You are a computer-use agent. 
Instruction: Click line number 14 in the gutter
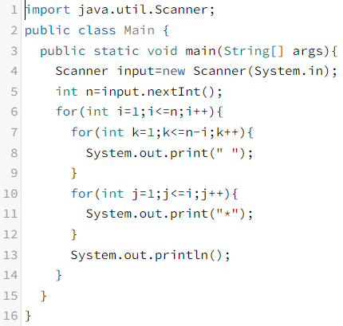[x=10, y=275]
